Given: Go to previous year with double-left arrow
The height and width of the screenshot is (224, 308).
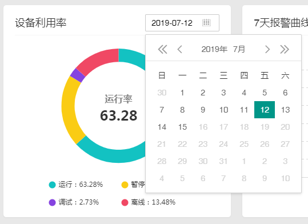Looking at the screenshot, I should point(162,49).
